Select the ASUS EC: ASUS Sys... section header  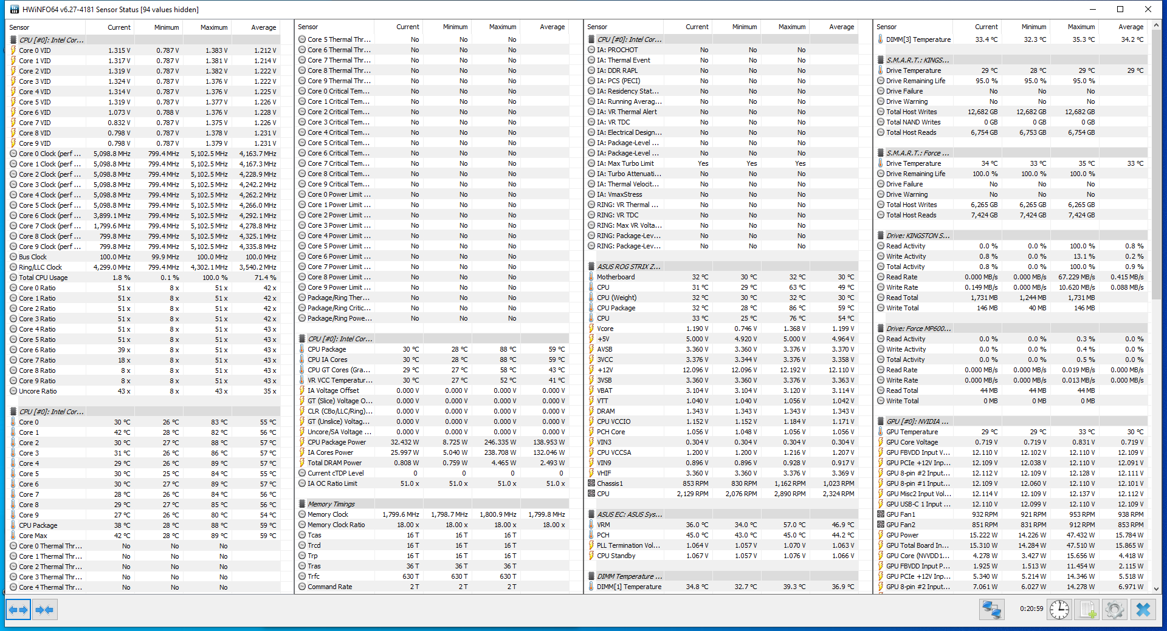click(722, 514)
